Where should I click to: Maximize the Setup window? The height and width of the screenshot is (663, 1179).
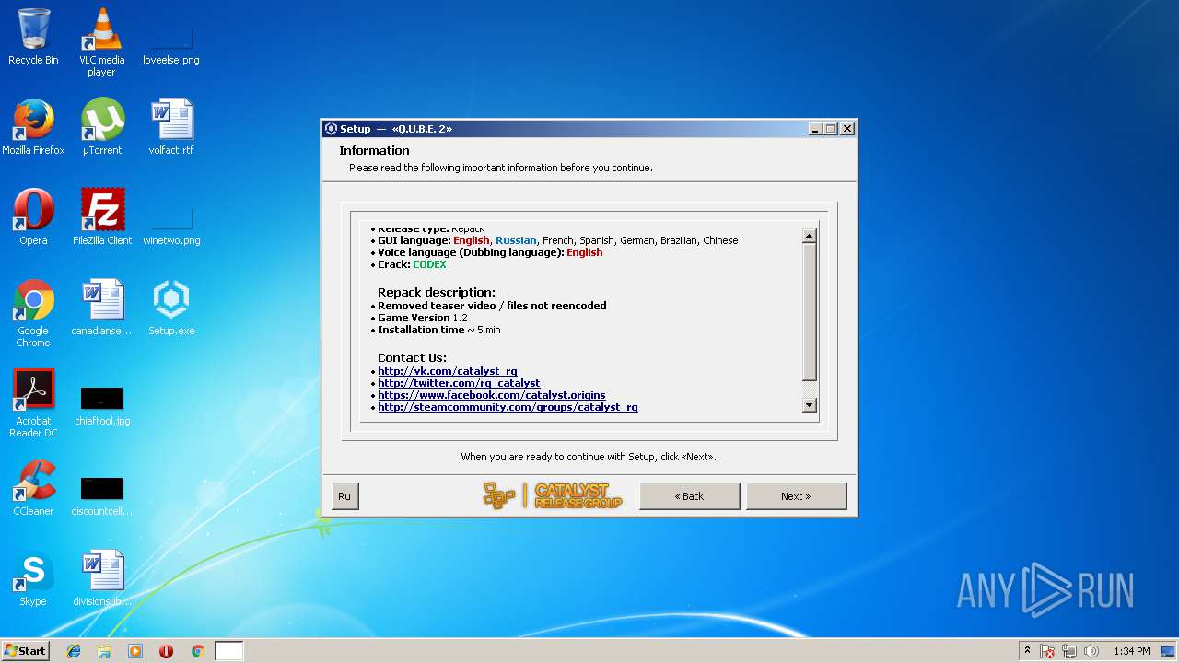point(830,129)
